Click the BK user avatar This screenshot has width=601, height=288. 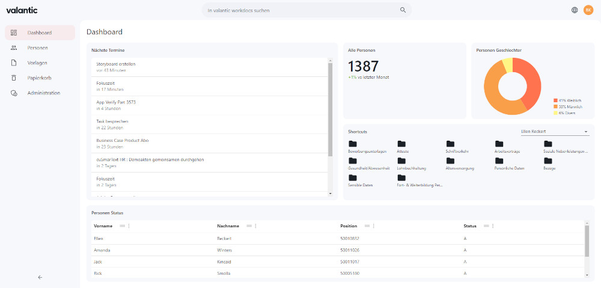(x=588, y=10)
